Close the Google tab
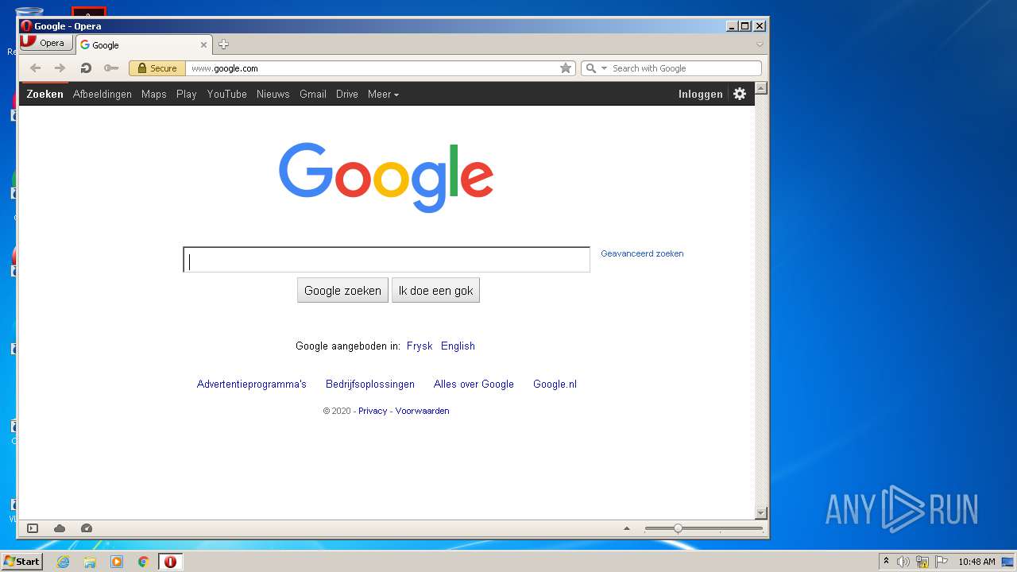This screenshot has width=1017, height=572. pos(203,45)
